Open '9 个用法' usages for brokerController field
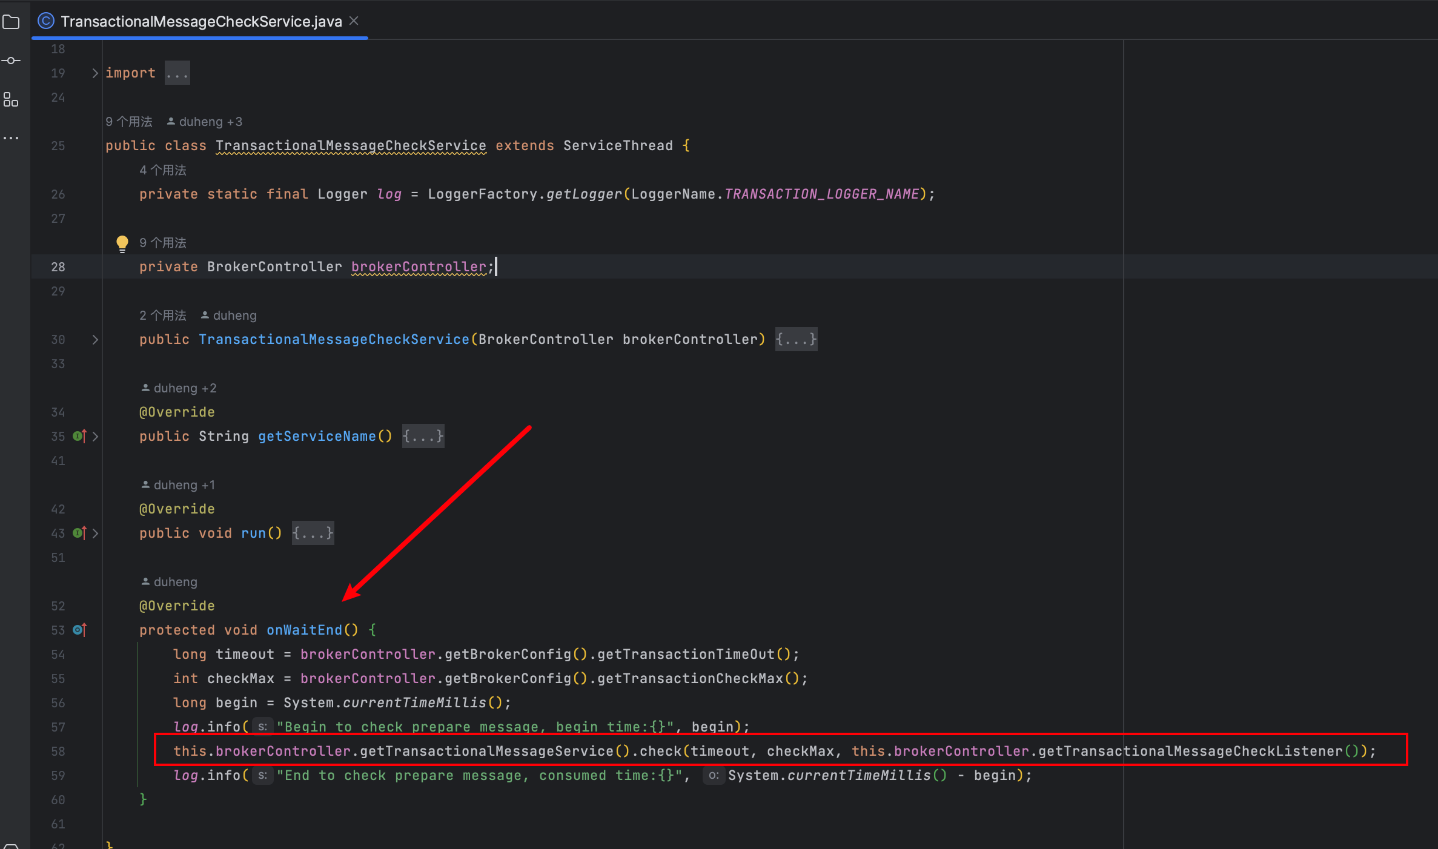 (x=163, y=243)
